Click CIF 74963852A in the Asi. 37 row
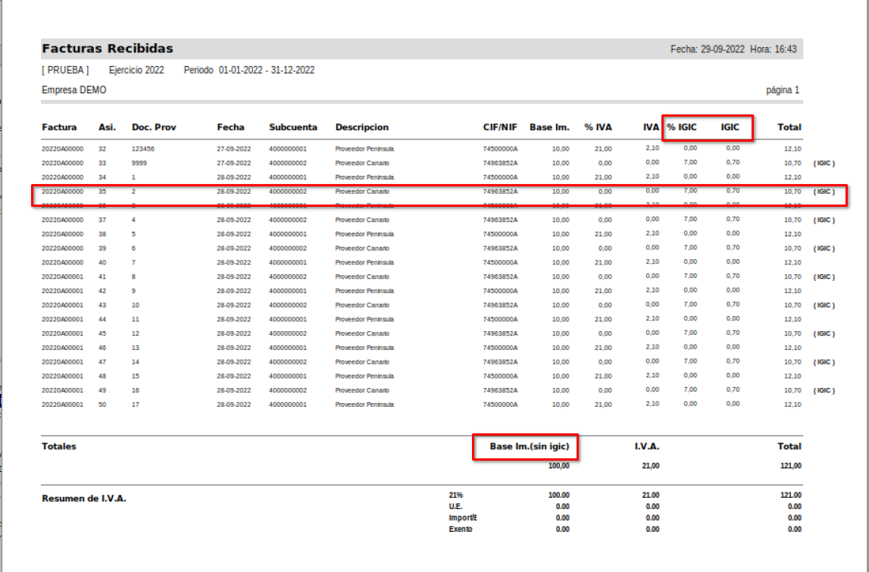869x572 pixels. point(501,220)
